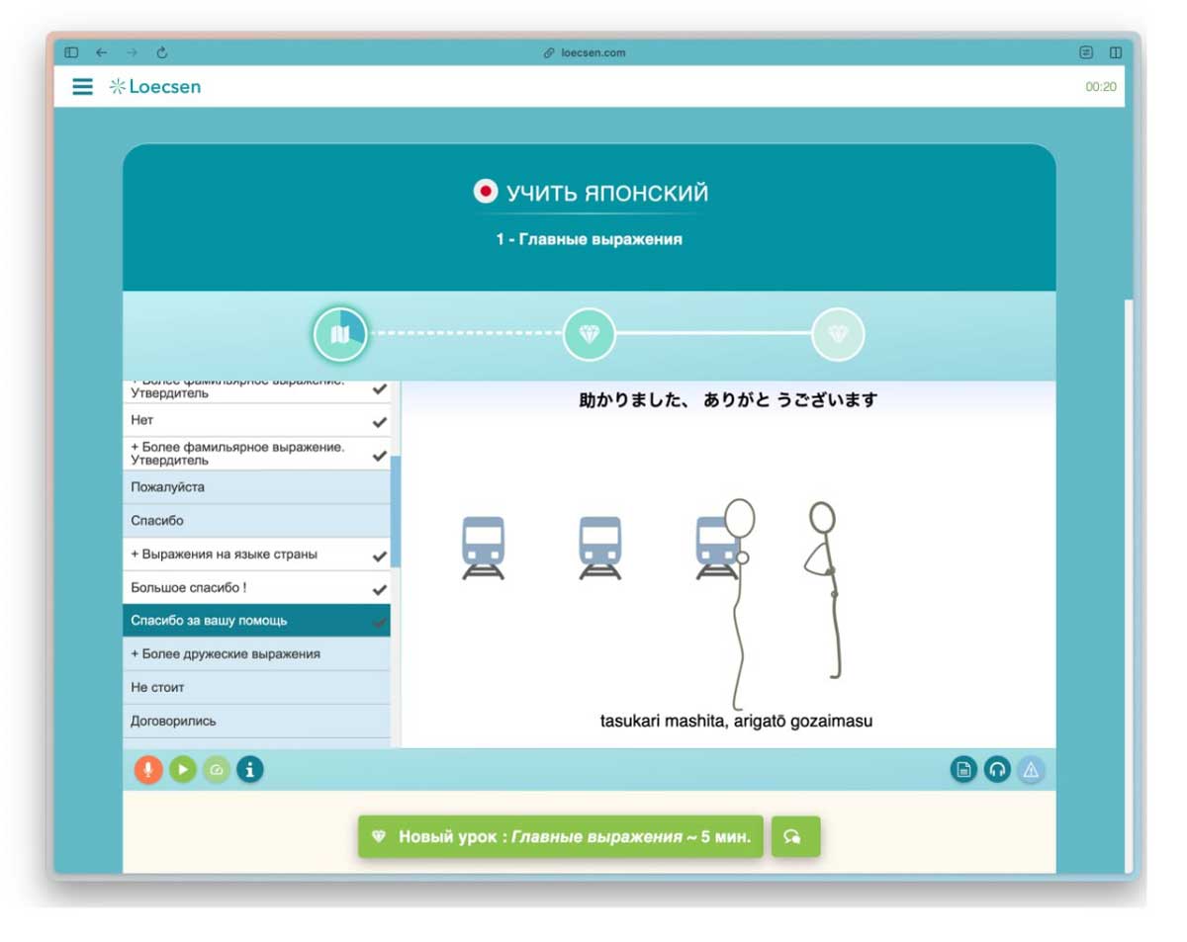Choose "Не стоит" from phrase list
Image resolution: width=1187 pixels, height=942 pixels.
158,687
